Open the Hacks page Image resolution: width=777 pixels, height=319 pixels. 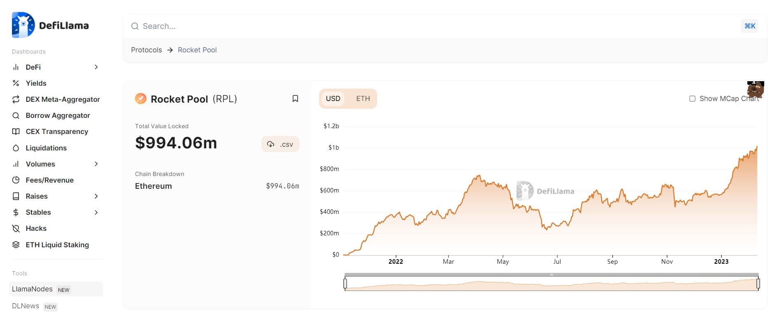(x=36, y=228)
